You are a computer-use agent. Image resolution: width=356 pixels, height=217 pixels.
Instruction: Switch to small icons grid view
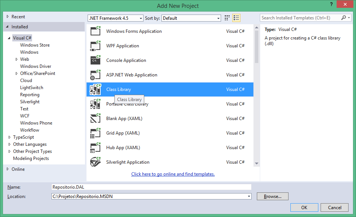(x=227, y=18)
